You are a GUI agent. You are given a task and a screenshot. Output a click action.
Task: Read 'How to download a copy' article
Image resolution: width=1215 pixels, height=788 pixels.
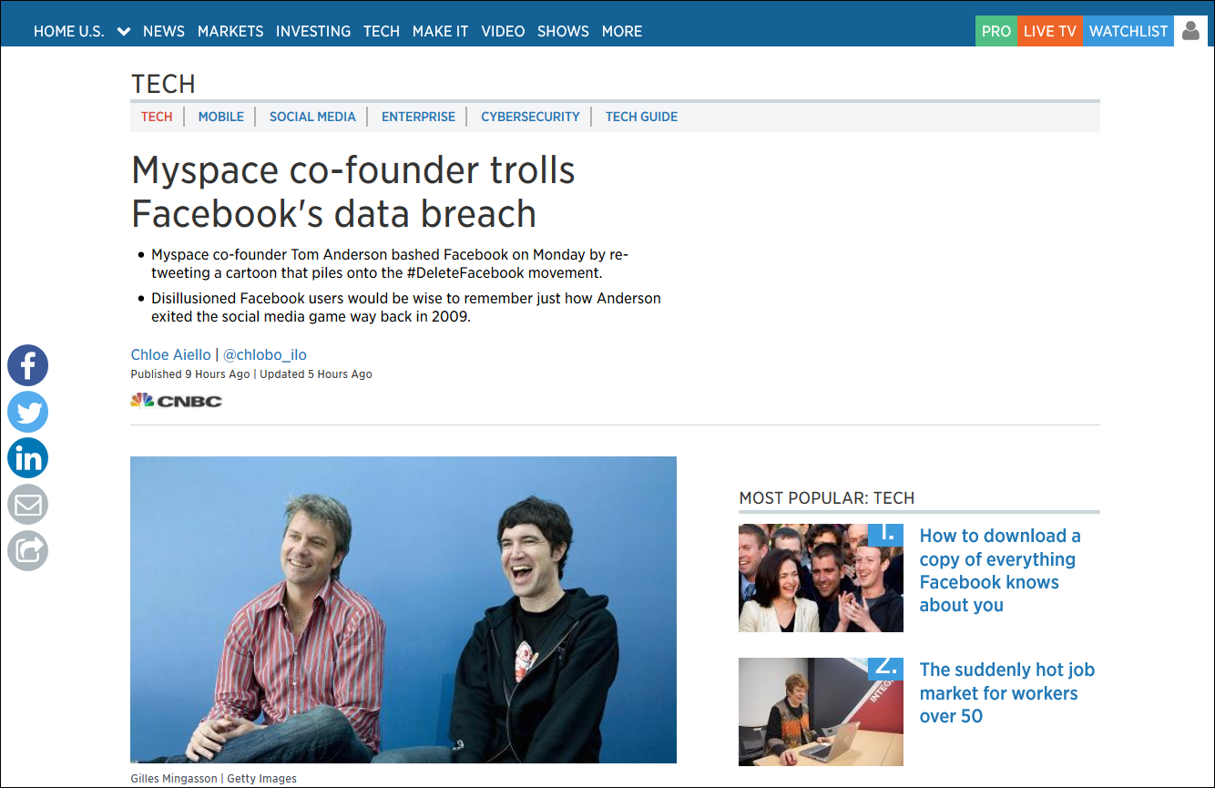coord(1000,570)
